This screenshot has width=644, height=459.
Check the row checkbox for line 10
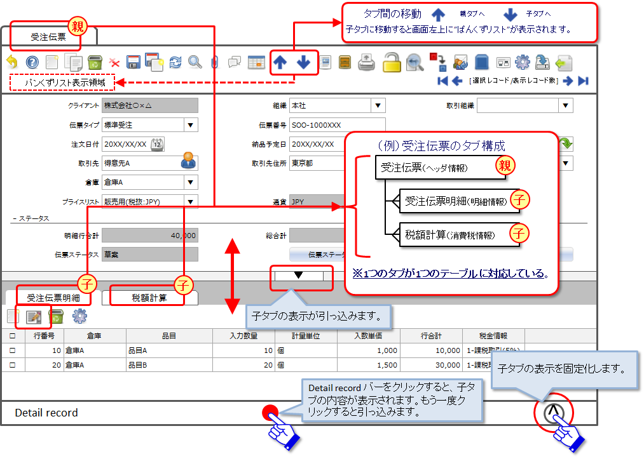(12, 350)
